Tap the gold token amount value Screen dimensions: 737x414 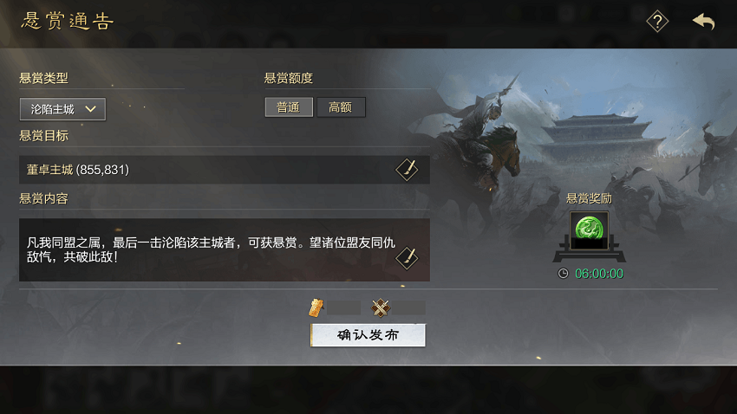click(343, 308)
